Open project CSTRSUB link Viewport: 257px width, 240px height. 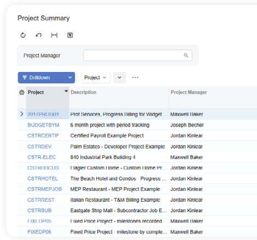[x=39, y=211]
